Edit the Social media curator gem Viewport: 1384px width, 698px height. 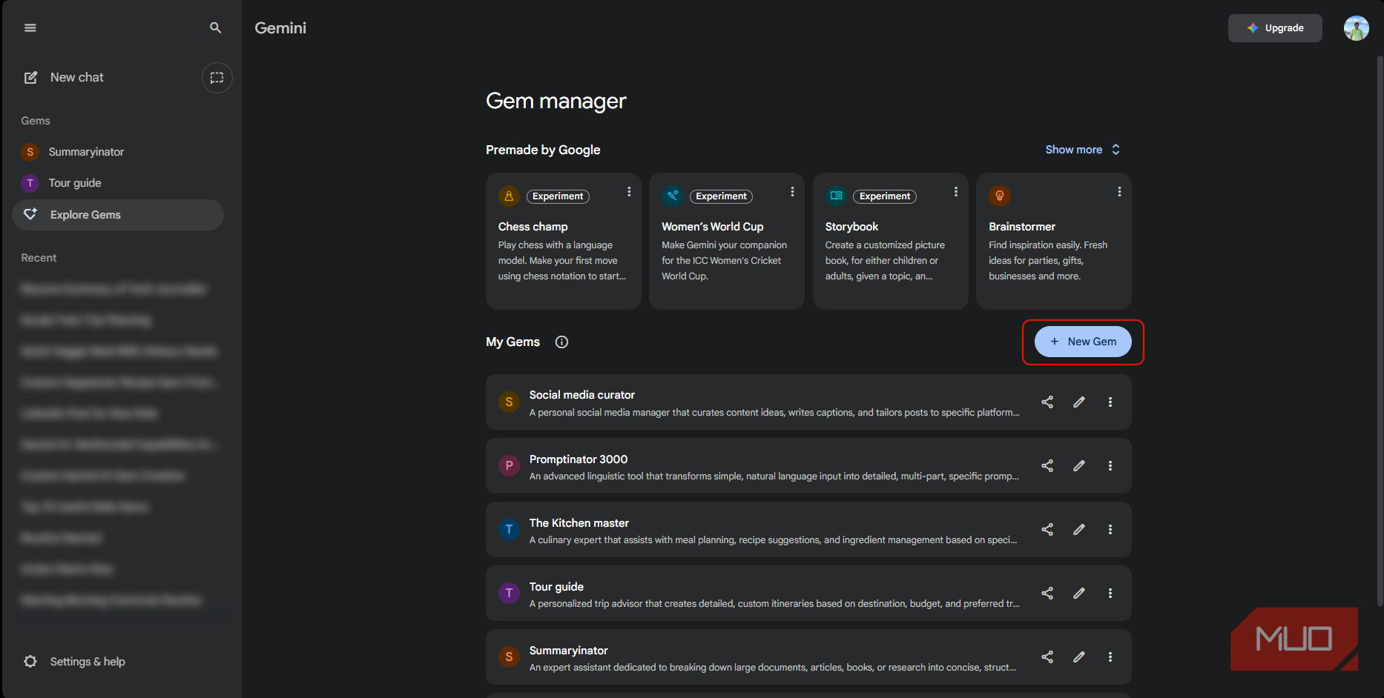1079,402
